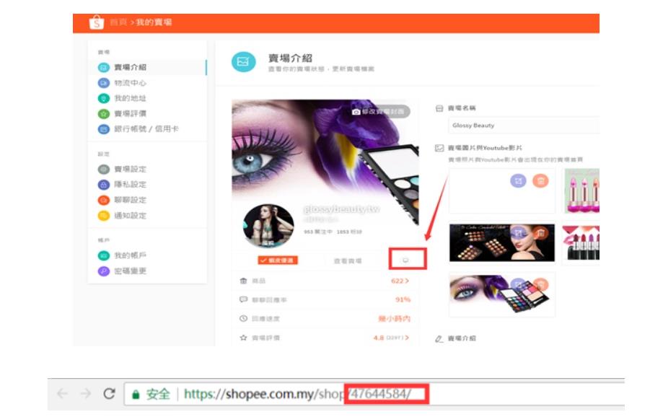
Task: Expand the 賣場評價 4.8 rating chevron
Action: point(407,338)
